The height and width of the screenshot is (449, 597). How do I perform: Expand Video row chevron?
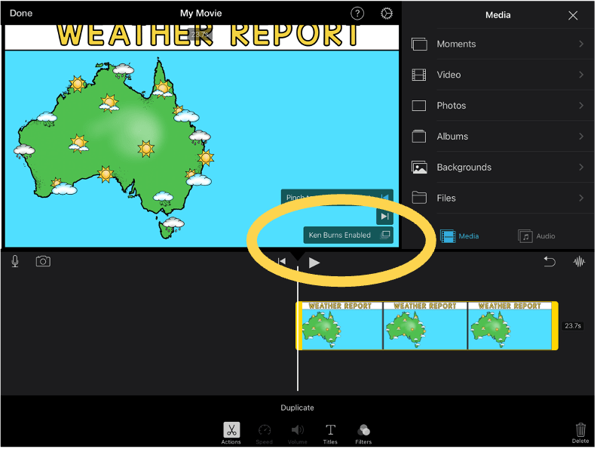[581, 75]
